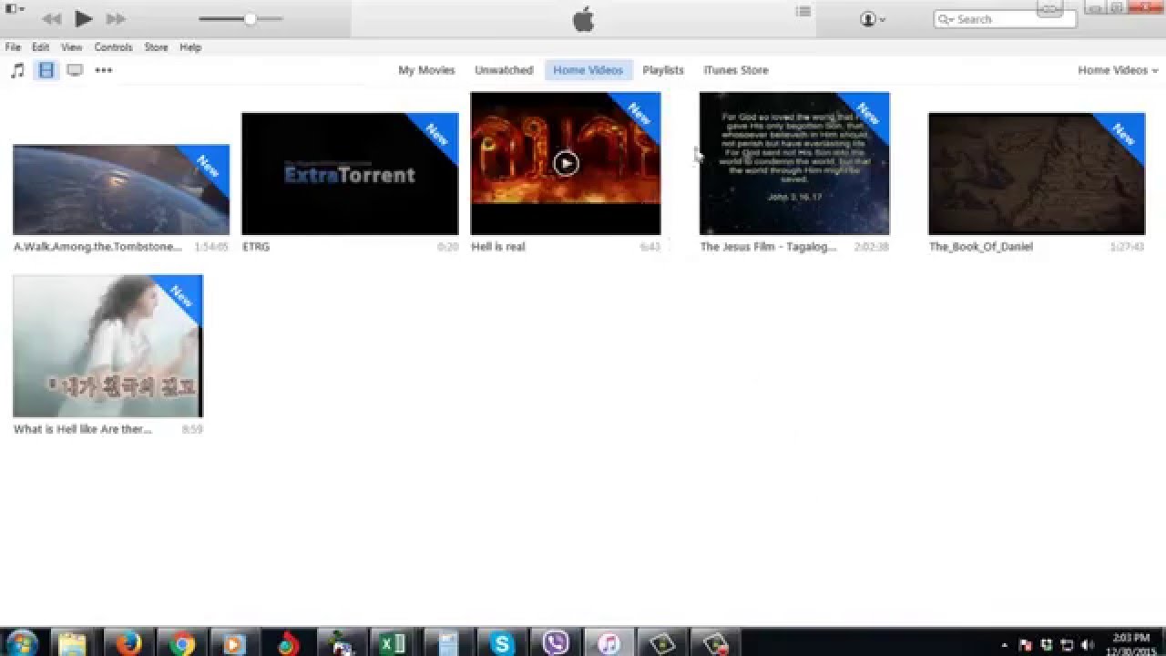Open the Store menu
Viewport: 1166px width, 656px height.
tap(156, 47)
